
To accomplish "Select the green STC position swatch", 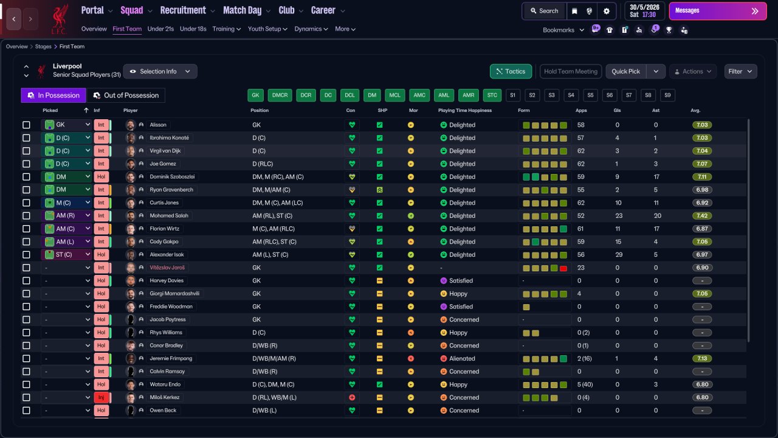I will pos(492,96).
